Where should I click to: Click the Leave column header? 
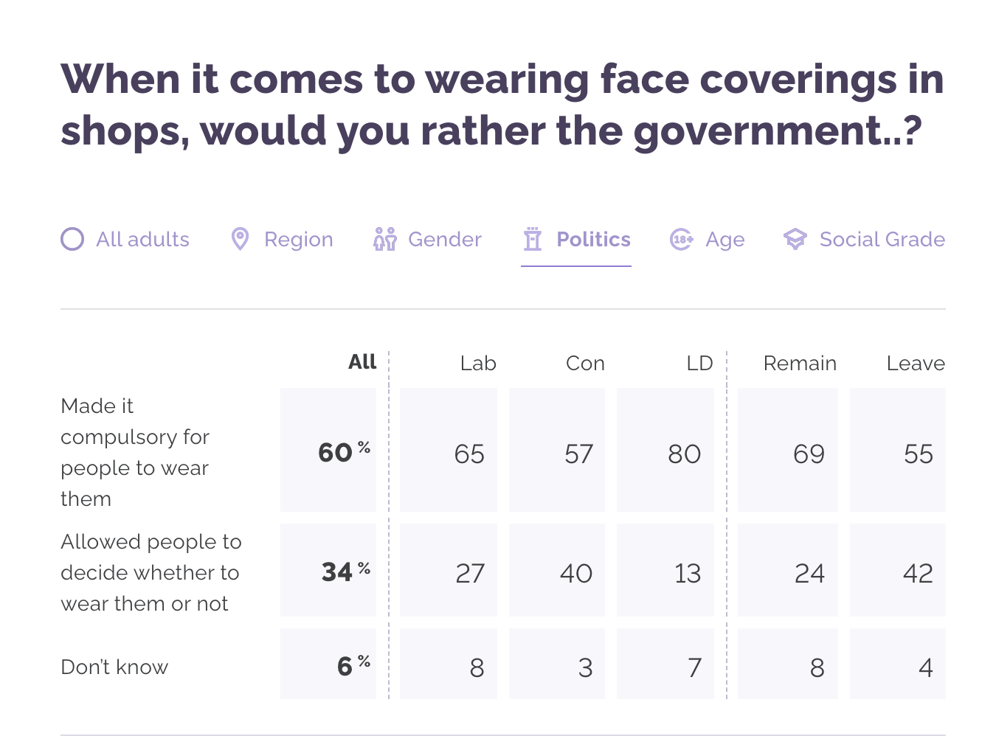click(x=915, y=363)
